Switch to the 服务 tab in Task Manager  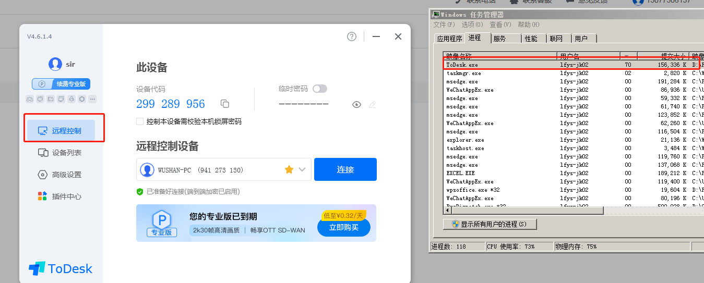506,39
